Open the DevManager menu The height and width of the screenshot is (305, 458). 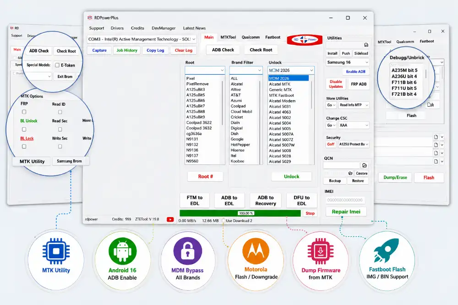[164, 28]
